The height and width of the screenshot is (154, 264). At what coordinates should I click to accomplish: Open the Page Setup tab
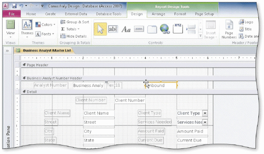(x=204, y=14)
